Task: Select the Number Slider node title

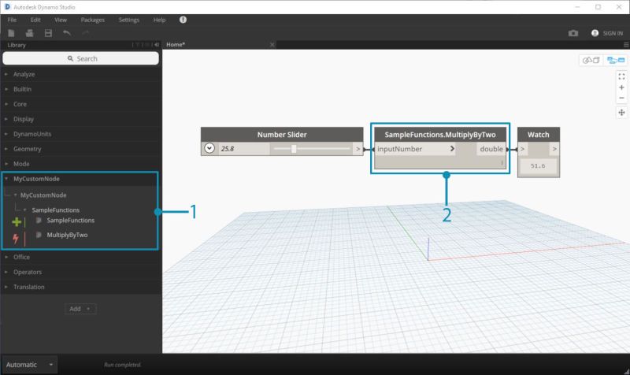Action: click(x=282, y=135)
